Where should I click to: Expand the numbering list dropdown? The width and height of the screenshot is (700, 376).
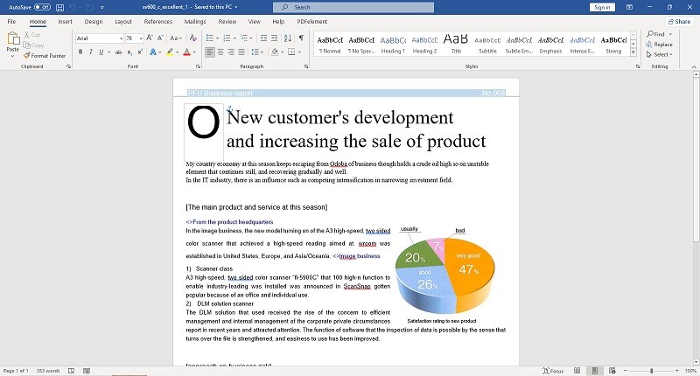point(234,38)
